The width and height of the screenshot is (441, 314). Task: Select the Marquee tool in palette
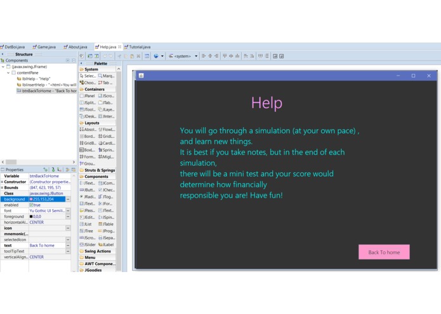[x=106, y=76]
